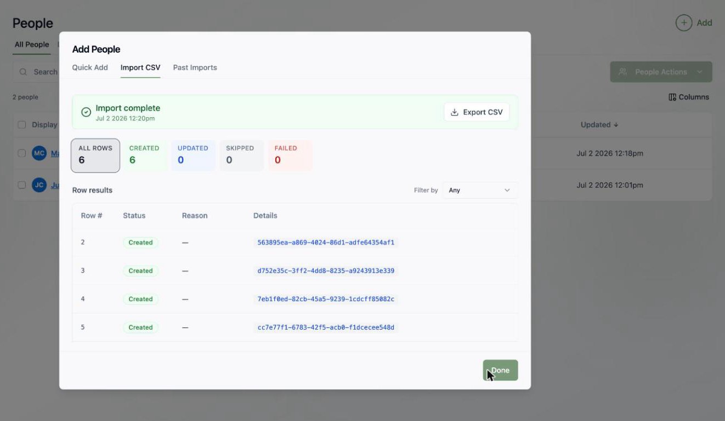Click the date Jul 2 2026 12:01pm
The width and height of the screenshot is (725, 421).
click(610, 185)
